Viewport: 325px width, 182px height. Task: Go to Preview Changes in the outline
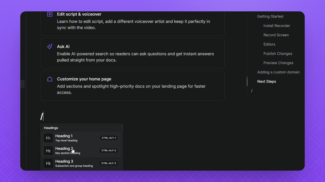[x=278, y=63]
